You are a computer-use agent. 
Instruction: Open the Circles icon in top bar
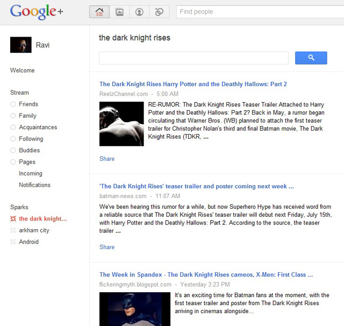point(159,12)
